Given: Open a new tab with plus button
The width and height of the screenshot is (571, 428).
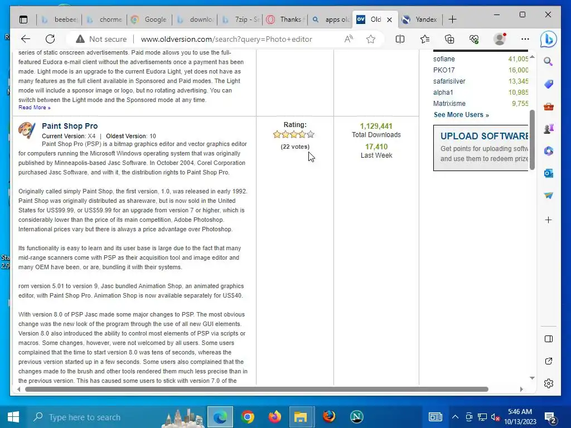Looking at the screenshot, I should [x=452, y=20].
